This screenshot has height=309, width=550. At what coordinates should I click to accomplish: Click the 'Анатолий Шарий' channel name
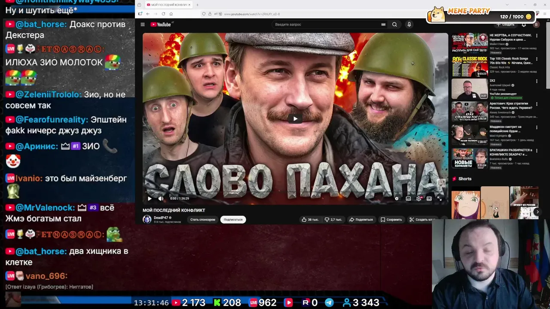click(501, 85)
